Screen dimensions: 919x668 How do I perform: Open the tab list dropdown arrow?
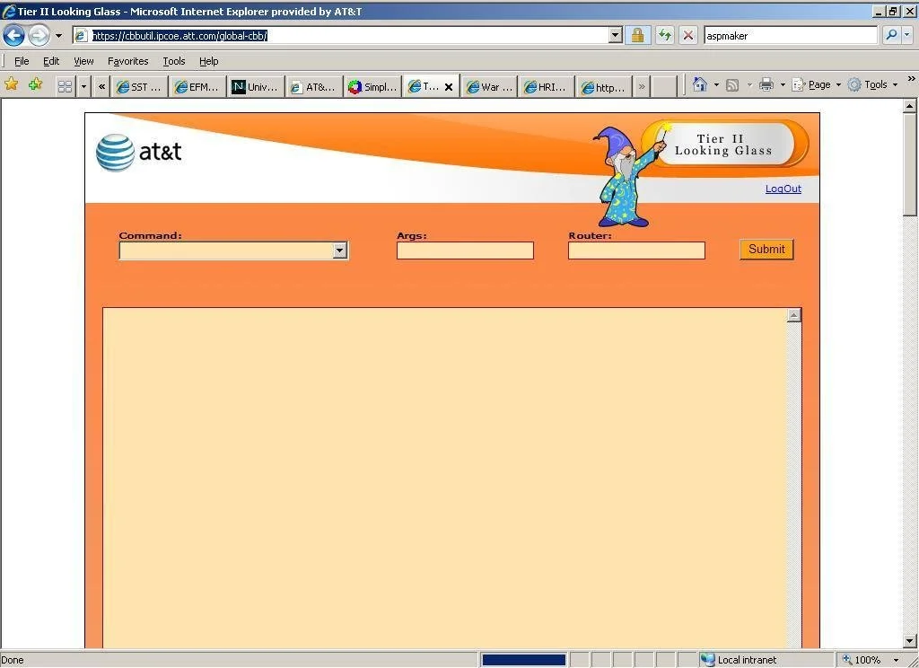tap(83, 87)
